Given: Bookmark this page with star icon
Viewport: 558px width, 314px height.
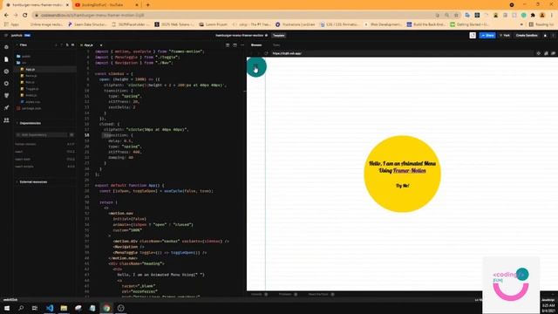Looking at the screenshot, I should [x=456, y=16].
